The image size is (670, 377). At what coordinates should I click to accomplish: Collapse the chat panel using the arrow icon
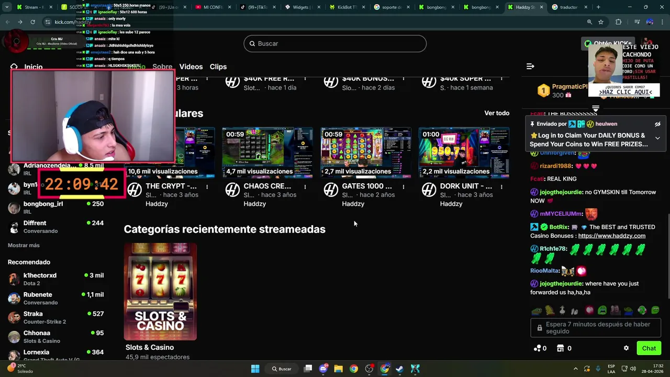[x=530, y=66]
